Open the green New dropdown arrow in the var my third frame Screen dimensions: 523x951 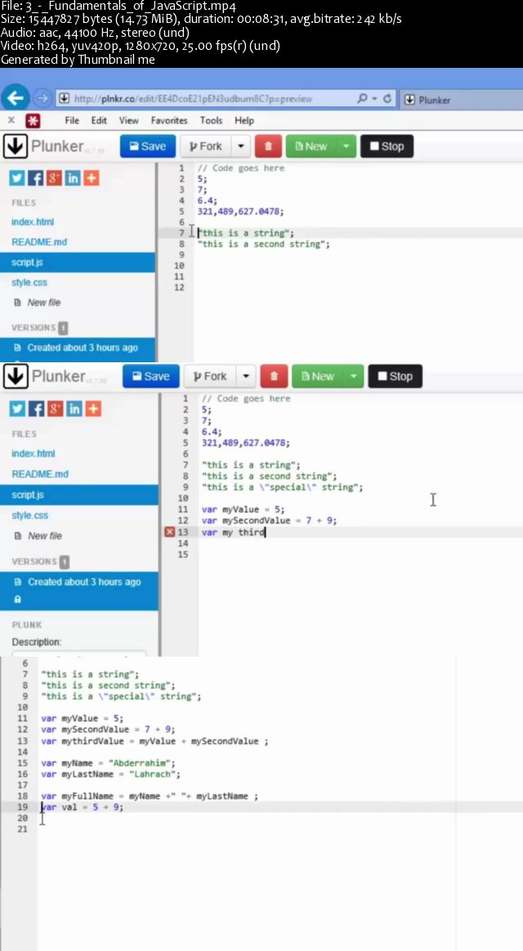coord(353,376)
